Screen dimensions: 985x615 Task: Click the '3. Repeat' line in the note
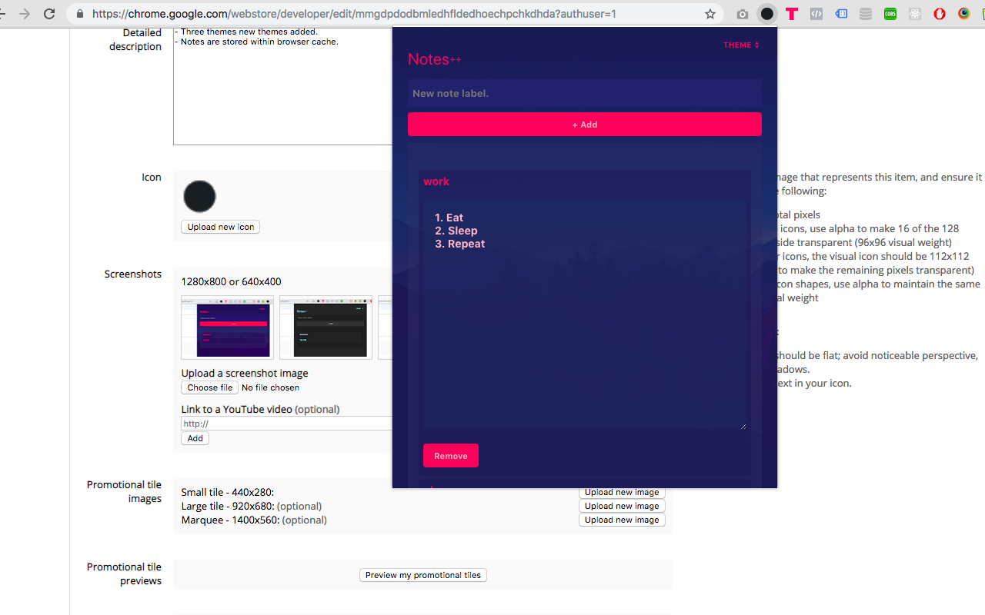(x=460, y=244)
